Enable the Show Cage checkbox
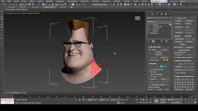 (x=150, y=60)
